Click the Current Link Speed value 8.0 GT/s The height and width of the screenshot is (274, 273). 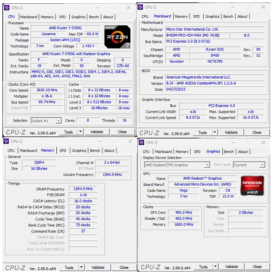(x=193, y=117)
